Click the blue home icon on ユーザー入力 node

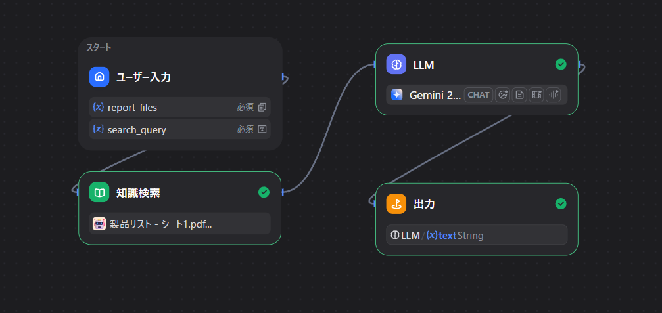pyautogui.click(x=99, y=77)
